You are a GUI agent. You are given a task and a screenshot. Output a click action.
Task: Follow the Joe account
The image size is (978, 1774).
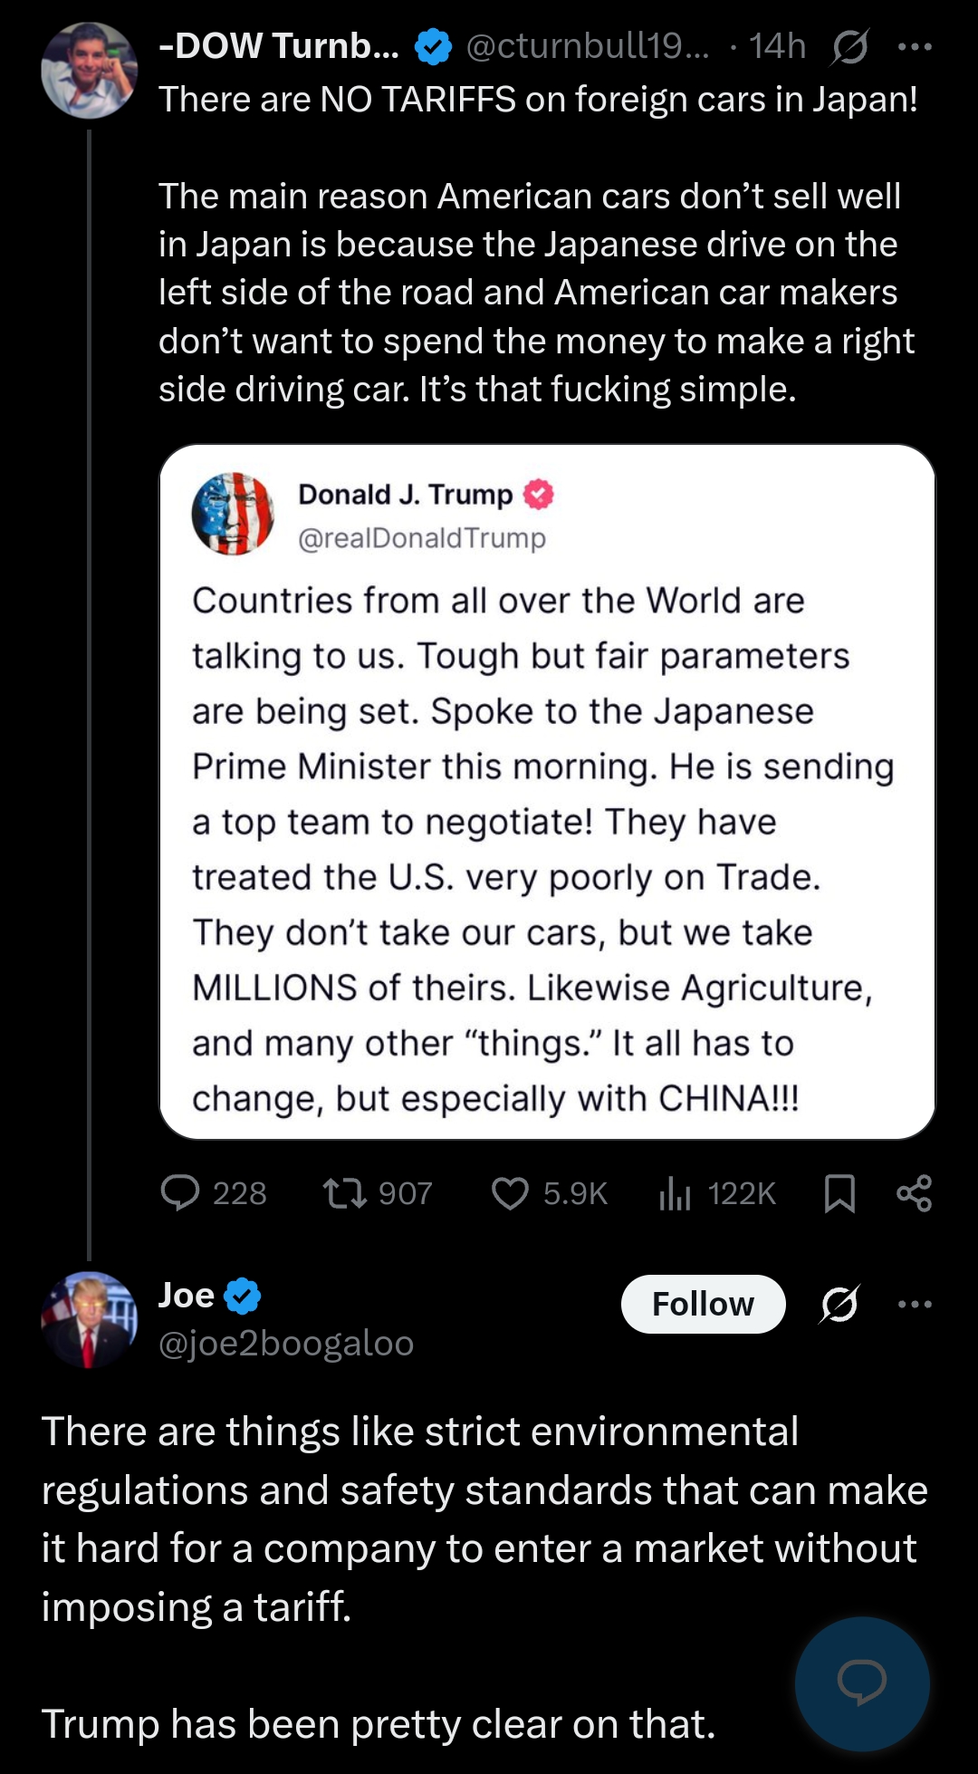(703, 1304)
